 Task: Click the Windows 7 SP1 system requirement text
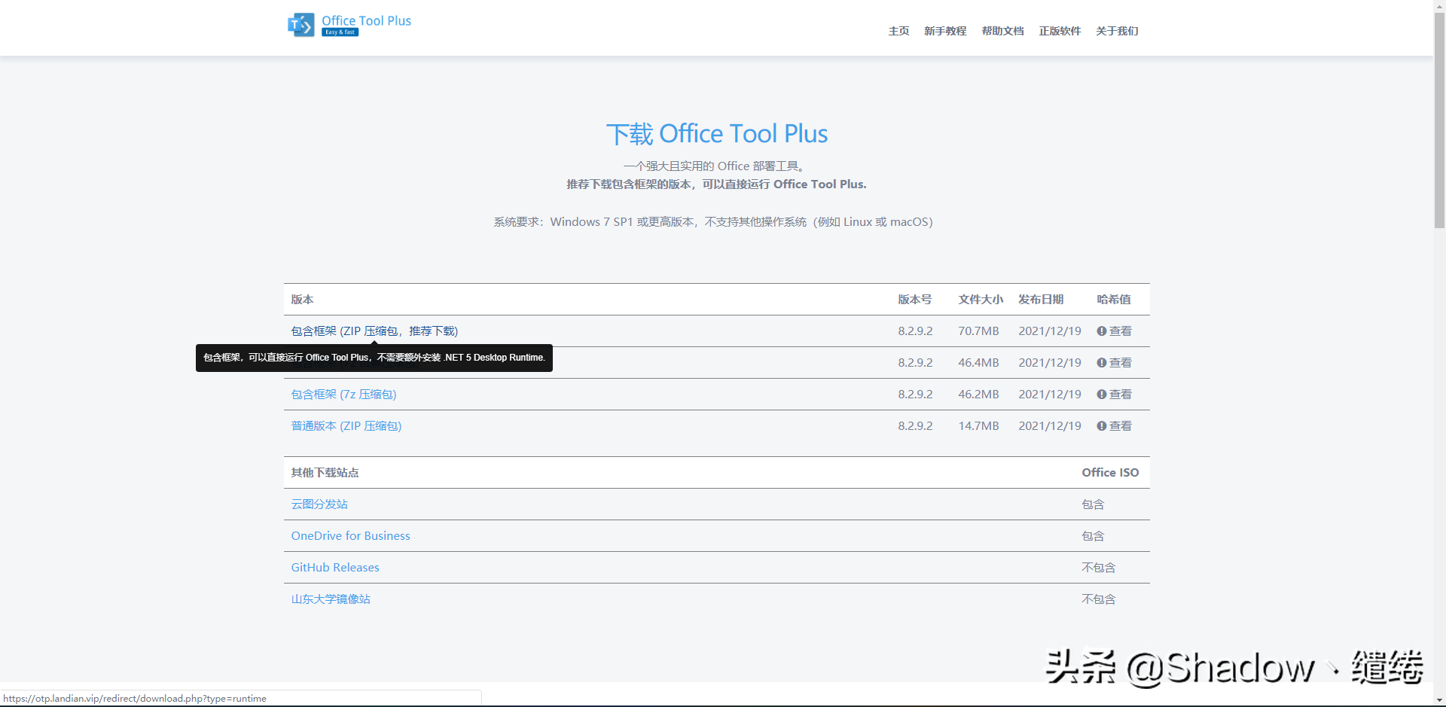[x=712, y=222]
